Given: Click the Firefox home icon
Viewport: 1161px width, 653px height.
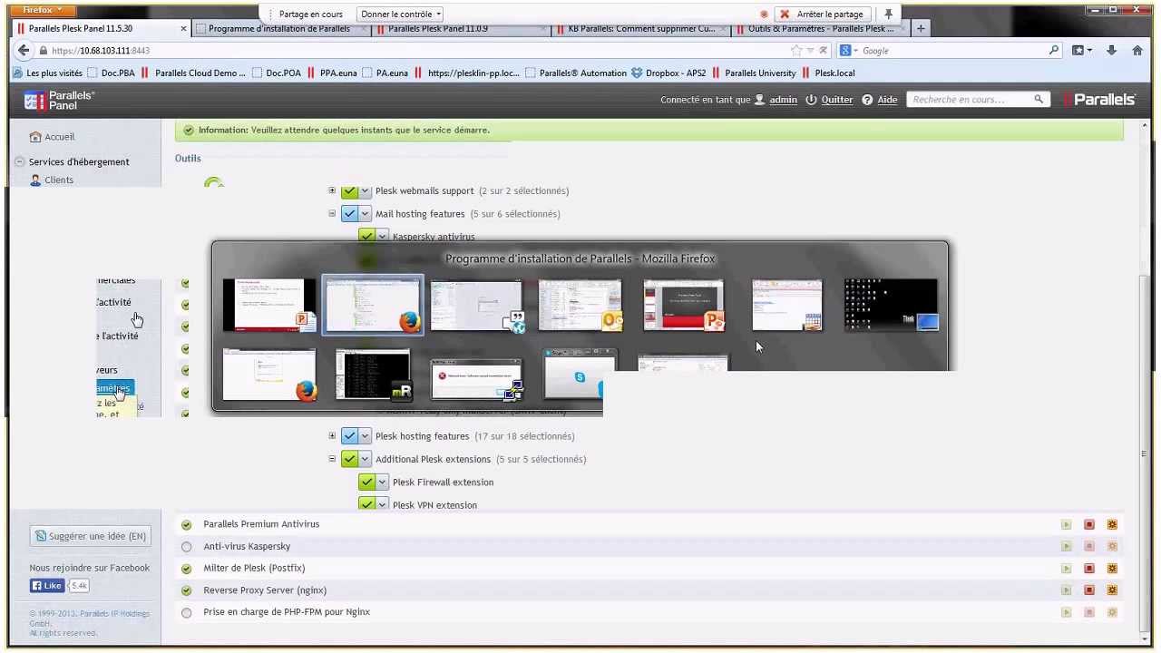Looking at the screenshot, I should [x=1137, y=51].
